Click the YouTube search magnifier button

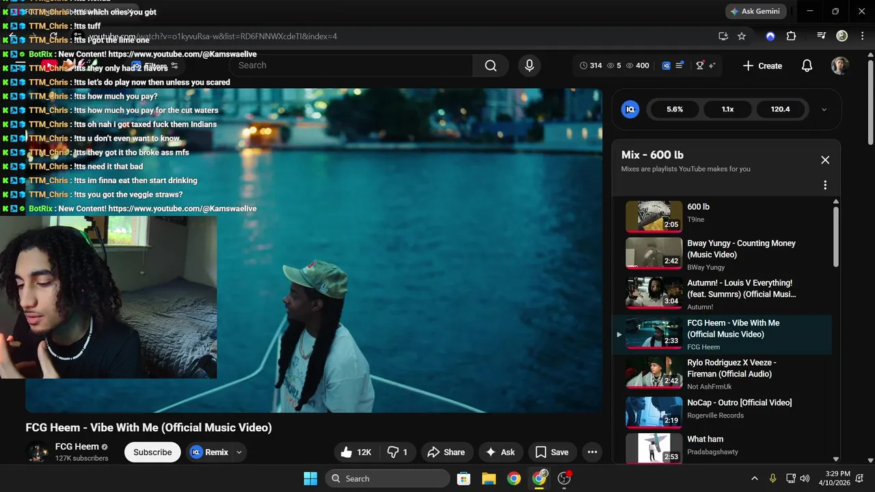click(x=491, y=66)
